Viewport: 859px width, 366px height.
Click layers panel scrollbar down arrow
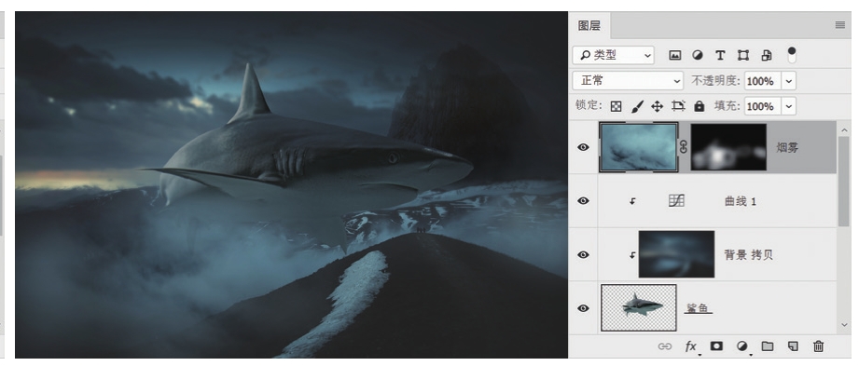tap(844, 326)
